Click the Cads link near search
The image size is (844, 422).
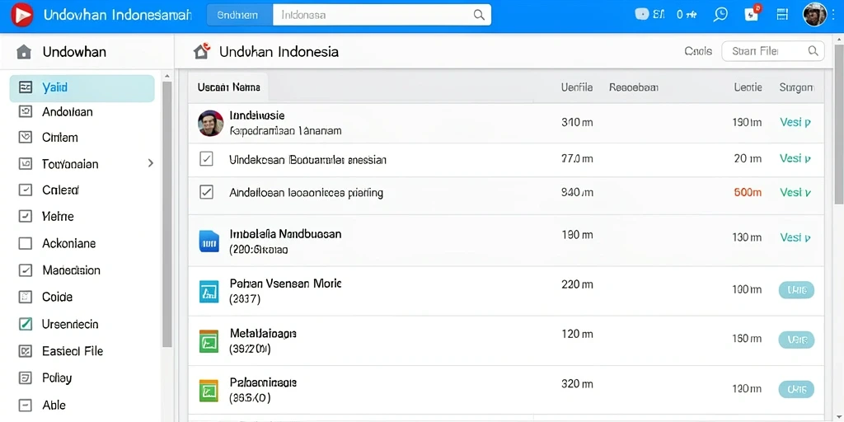click(x=698, y=51)
